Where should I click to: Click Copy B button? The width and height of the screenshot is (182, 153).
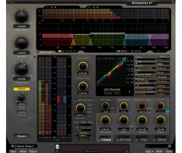click(x=33, y=151)
